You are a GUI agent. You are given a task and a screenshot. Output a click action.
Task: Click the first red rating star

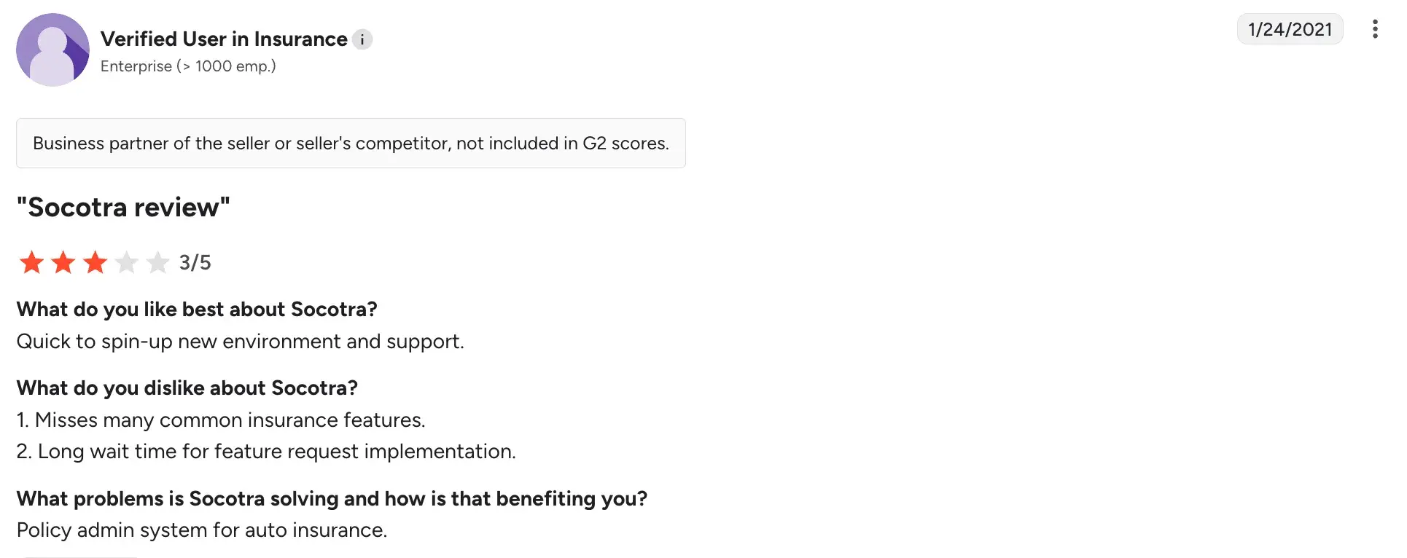click(x=31, y=262)
